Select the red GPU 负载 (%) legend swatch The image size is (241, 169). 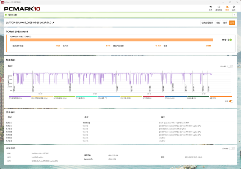[x=154, y=97]
